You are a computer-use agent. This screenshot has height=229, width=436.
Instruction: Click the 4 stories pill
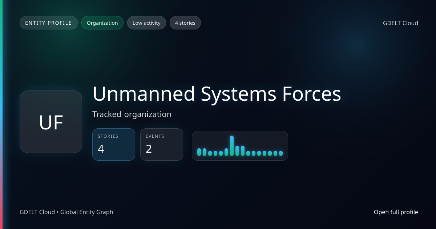click(x=185, y=23)
